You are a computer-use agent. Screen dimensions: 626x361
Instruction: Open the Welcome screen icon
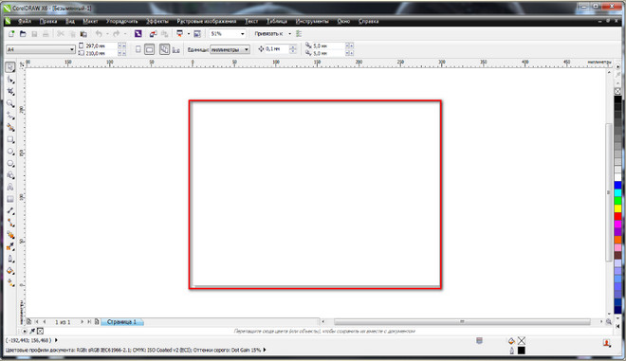[x=197, y=34]
